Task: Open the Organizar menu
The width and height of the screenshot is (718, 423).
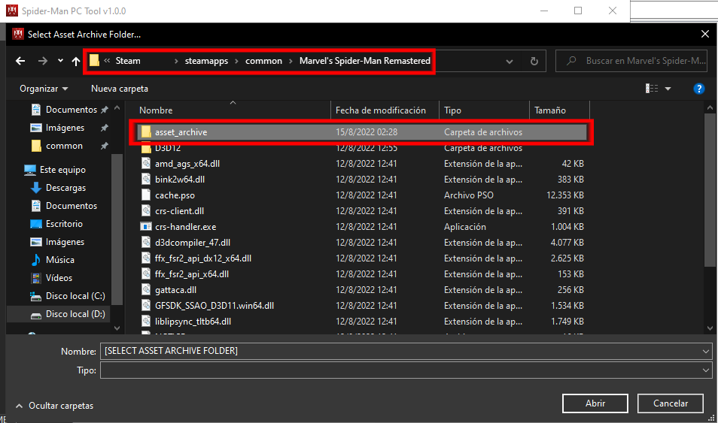Action: click(x=44, y=89)
